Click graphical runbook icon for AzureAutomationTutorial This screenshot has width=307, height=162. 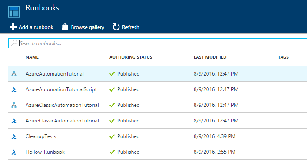click(x=14, y=74)
